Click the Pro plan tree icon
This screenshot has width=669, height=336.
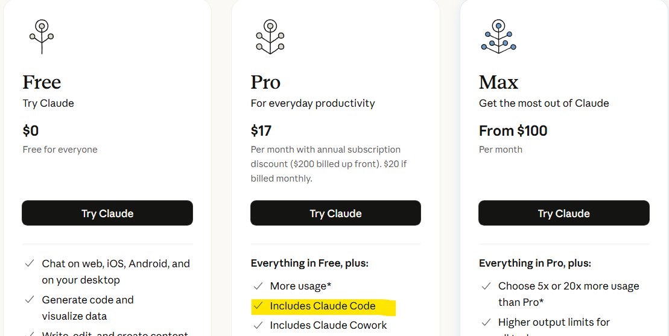coord(270,37)
